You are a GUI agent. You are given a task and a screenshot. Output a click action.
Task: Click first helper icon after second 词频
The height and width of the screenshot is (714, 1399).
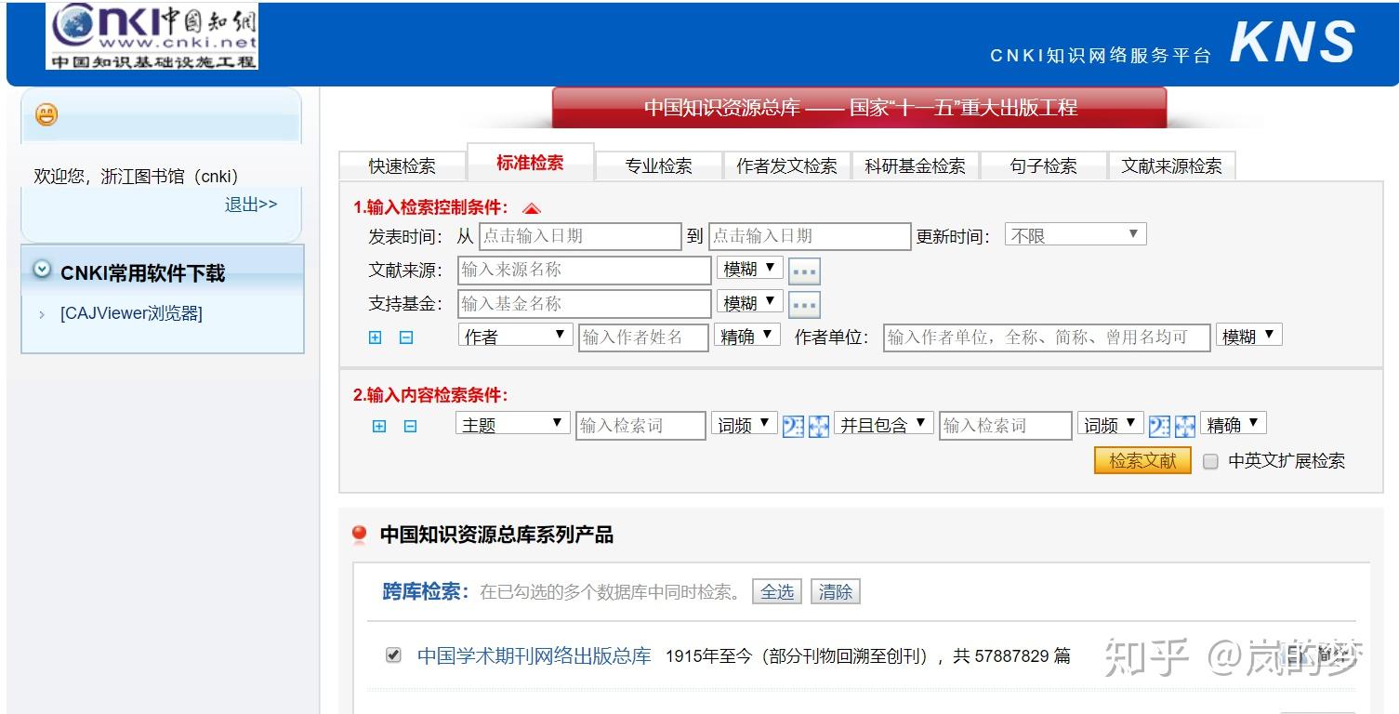coord(1159,426)
